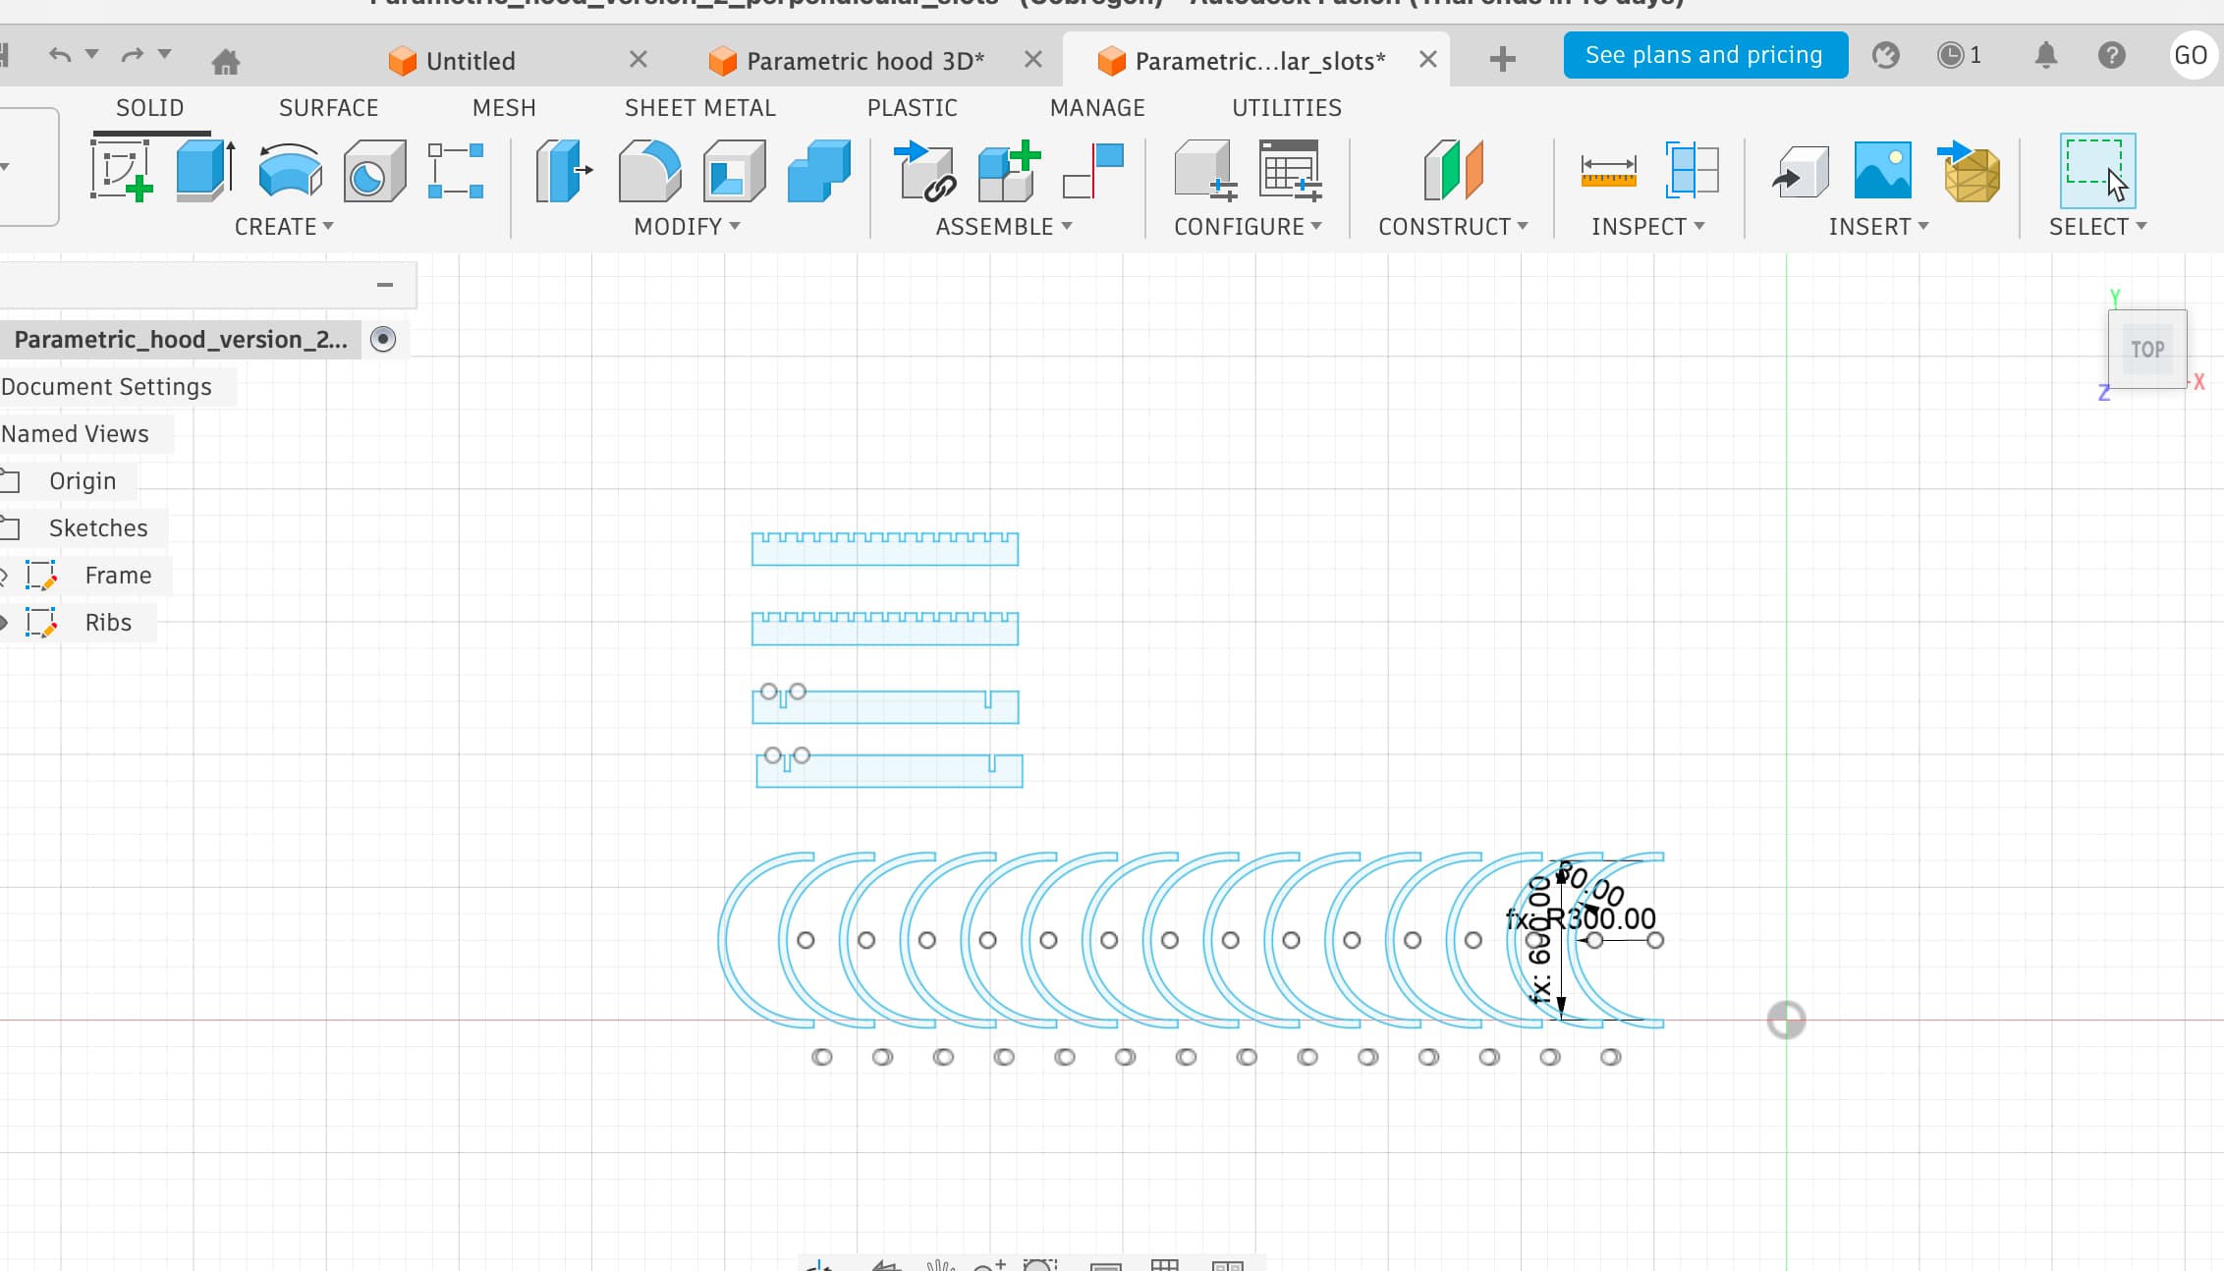
Task: Open the Measure tool
Action: 1608,170
